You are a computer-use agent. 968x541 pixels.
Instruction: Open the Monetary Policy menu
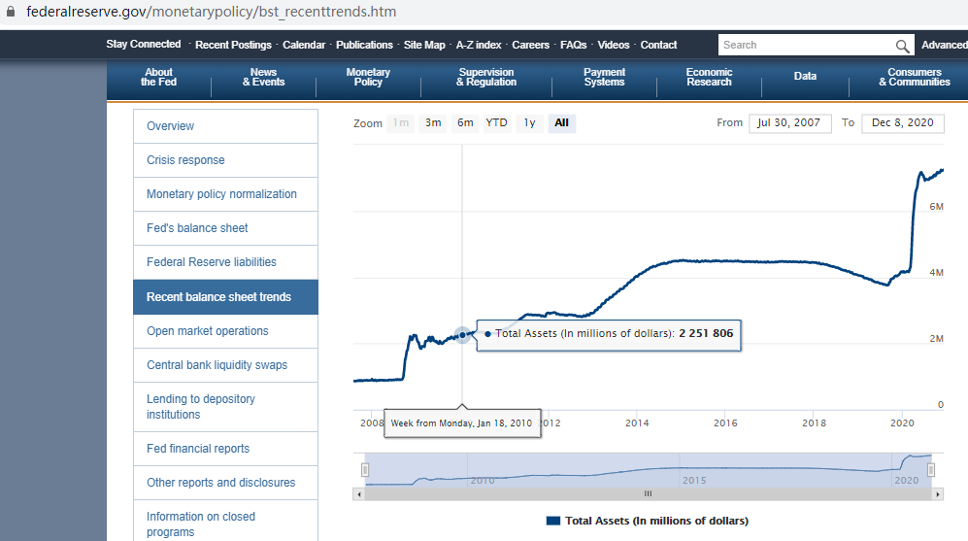368,77
